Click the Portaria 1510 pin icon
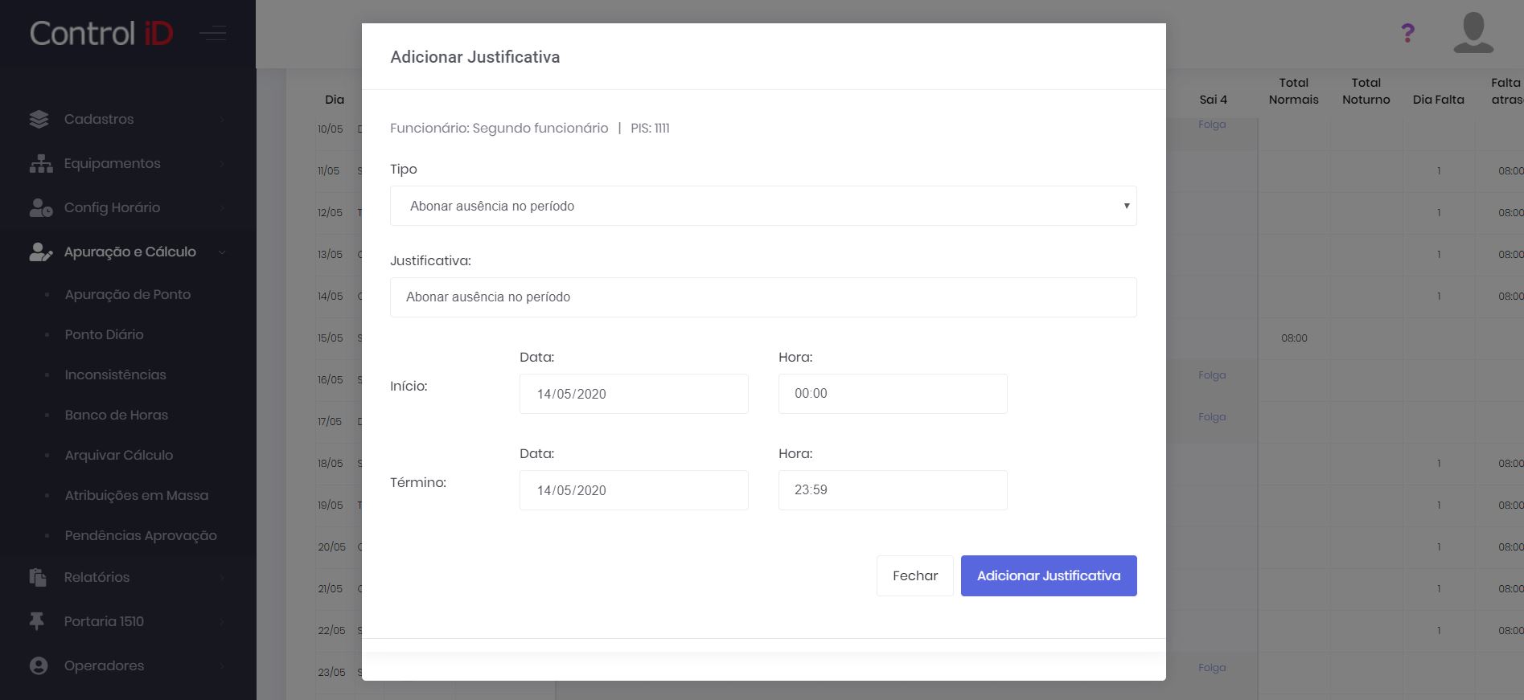 [37, 621]
